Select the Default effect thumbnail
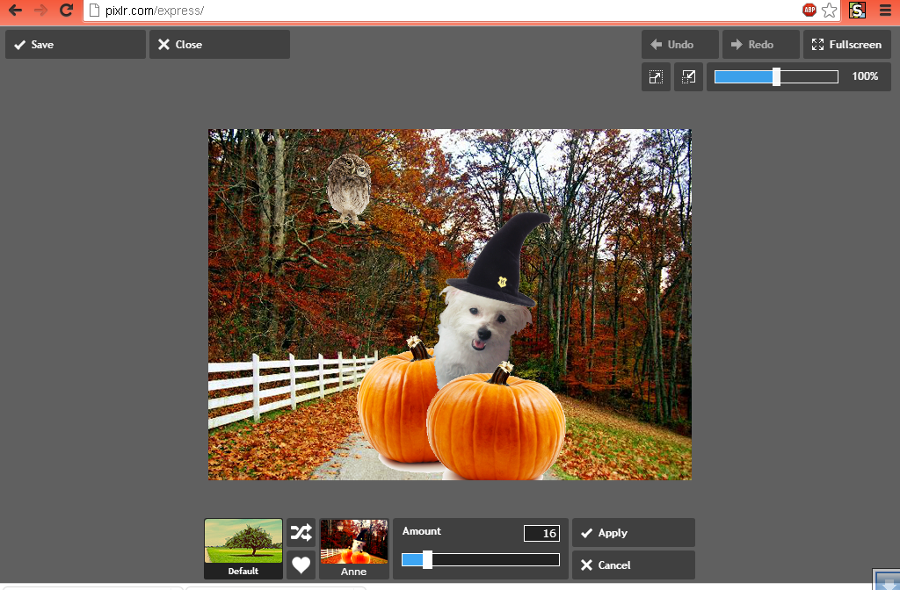This screenshot has height=590, width=900. tap(243, 549)
